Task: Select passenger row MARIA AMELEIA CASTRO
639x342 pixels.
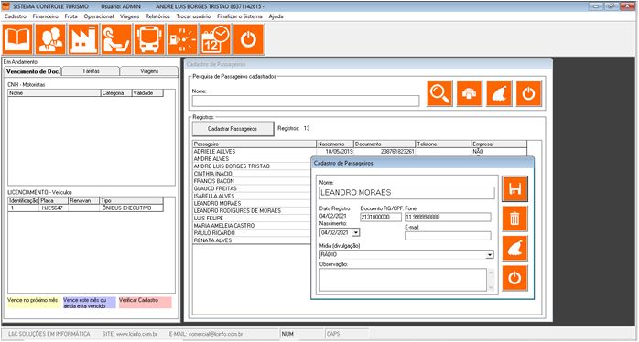Action: (x=252, y=226)
